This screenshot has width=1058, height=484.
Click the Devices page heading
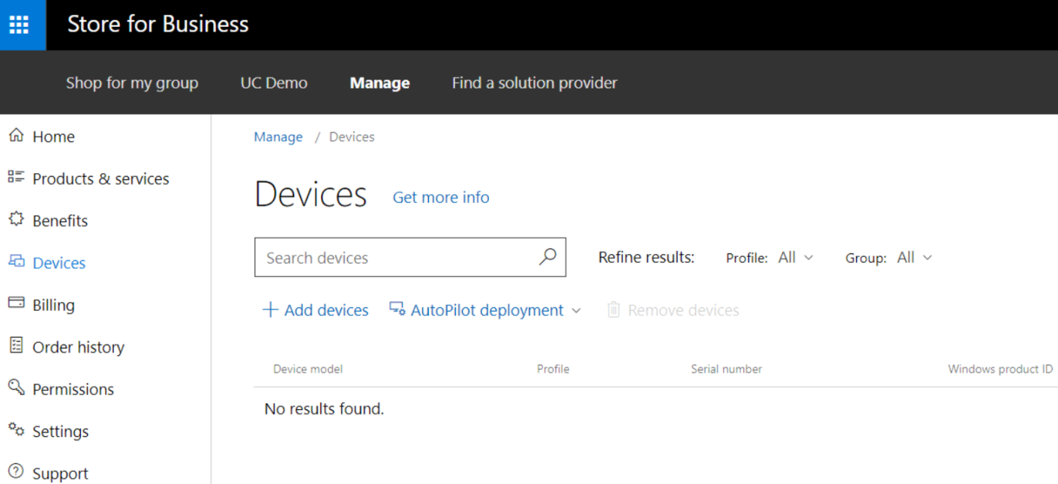310,194
